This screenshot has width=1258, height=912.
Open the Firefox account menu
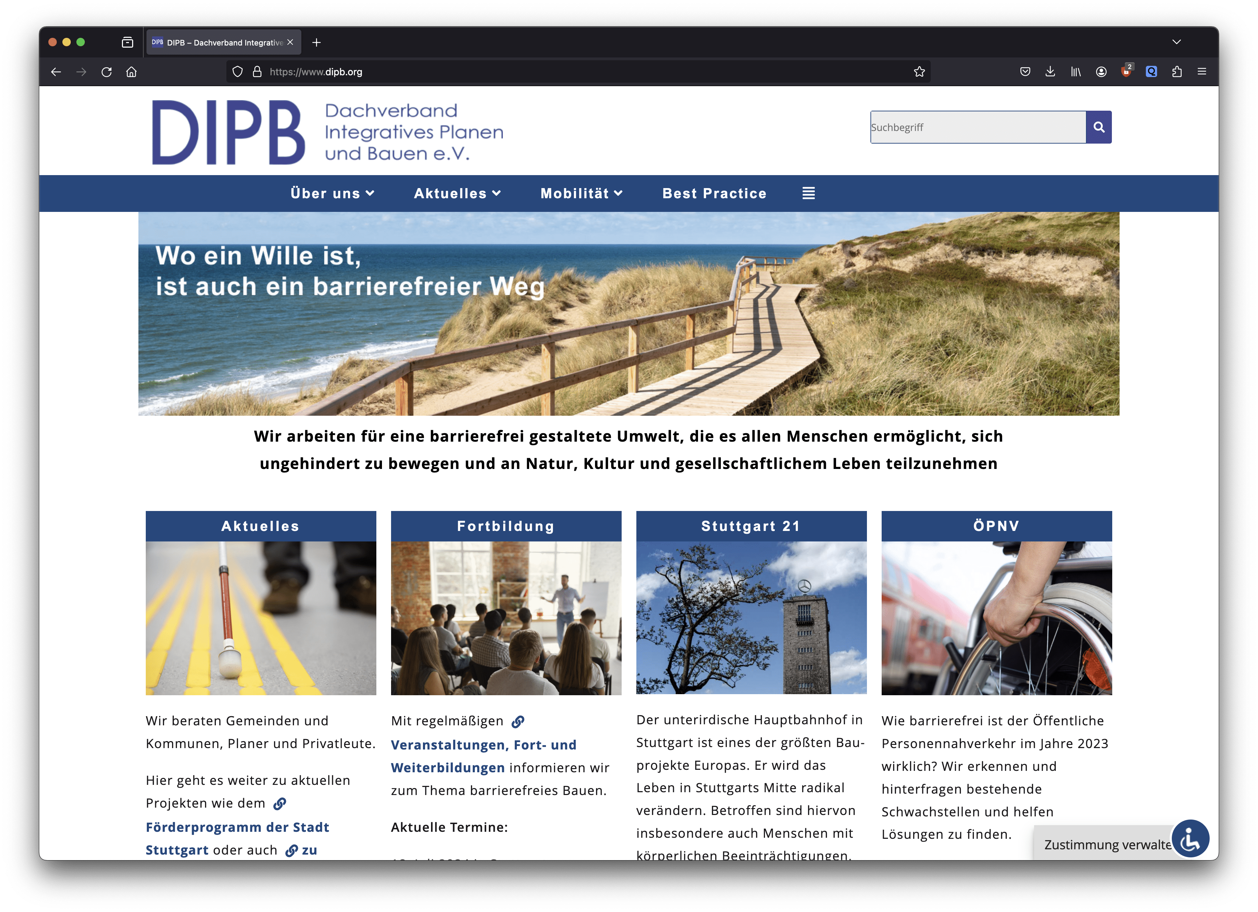tap(1101, 71)
